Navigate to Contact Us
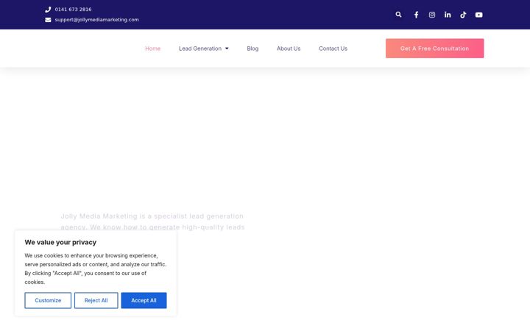Image resolution: width=530 pixels, height=331 pixels. pyautogui.click(x=333, y=49)
